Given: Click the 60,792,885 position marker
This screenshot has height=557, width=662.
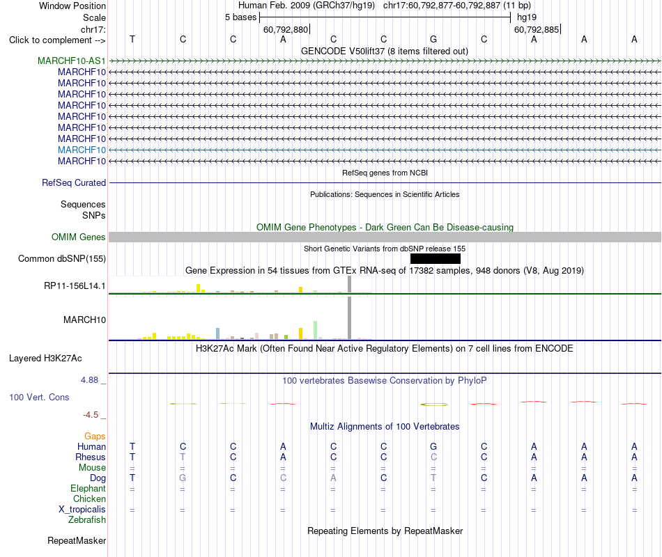Looking at the screenshot, I should click(x=537, y=29).
